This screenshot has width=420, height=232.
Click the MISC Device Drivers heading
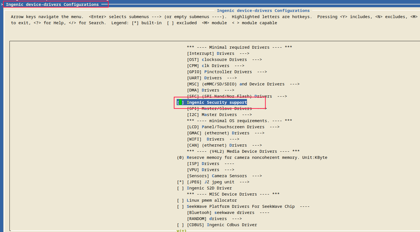pyautogui.click(x=233, y=194)
